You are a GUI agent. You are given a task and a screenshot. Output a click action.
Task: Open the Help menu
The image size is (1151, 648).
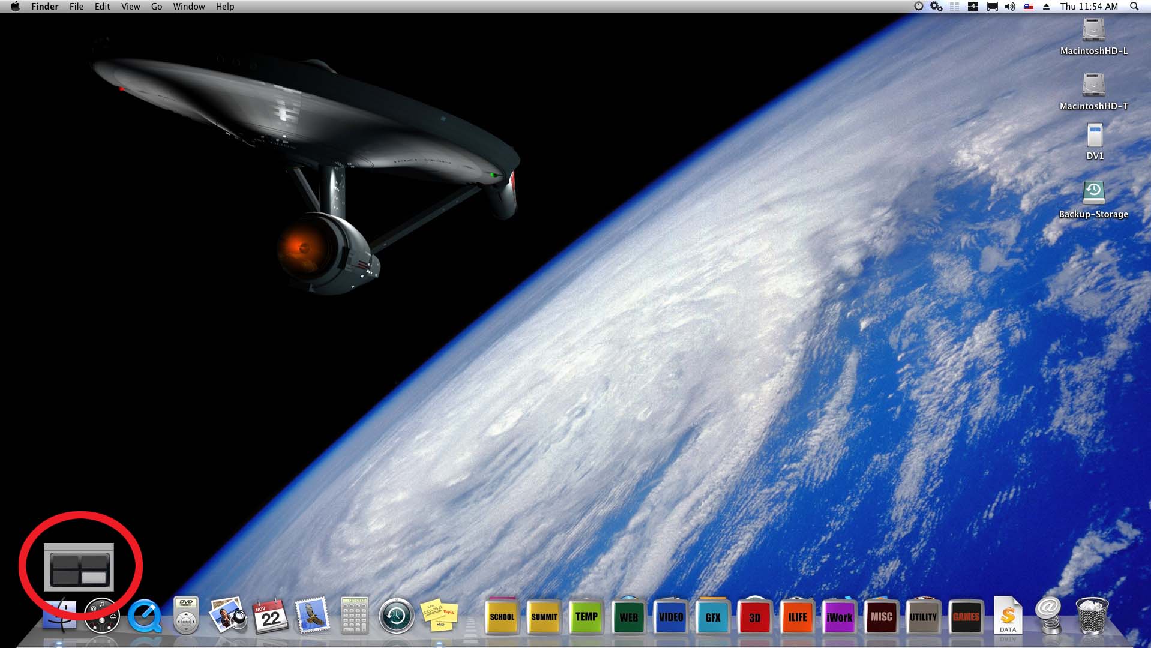(x=225, y=6)
